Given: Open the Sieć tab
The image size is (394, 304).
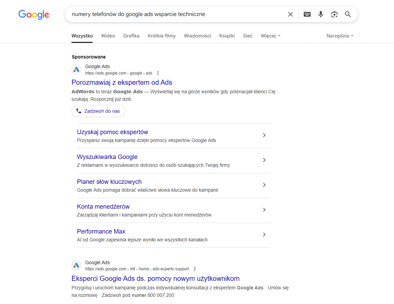Looking at the screenshot, I should [x=248, y=36].
